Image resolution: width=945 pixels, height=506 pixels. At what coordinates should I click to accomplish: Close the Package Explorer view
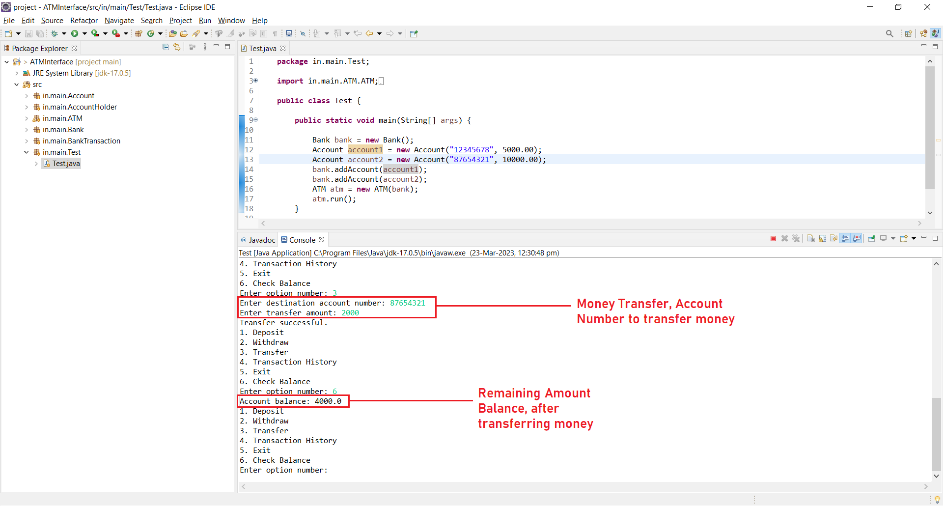(x=74, y=48)
